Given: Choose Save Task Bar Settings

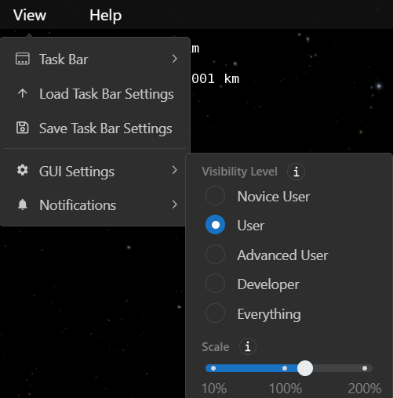Looking at the screenshot, I should [x=95, y=128].
